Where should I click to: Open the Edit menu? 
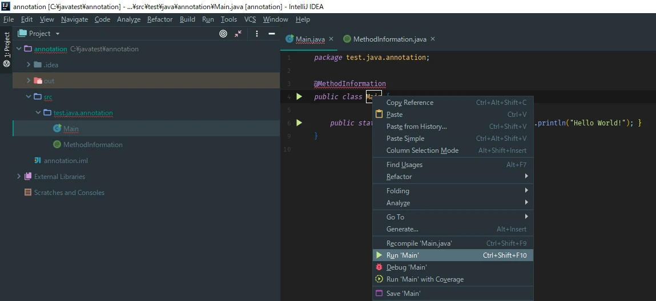[x=27, y=19]
